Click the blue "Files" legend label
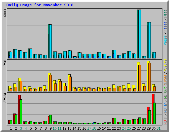169x132 pixels. pyautogui.click(x=165, y=26)
